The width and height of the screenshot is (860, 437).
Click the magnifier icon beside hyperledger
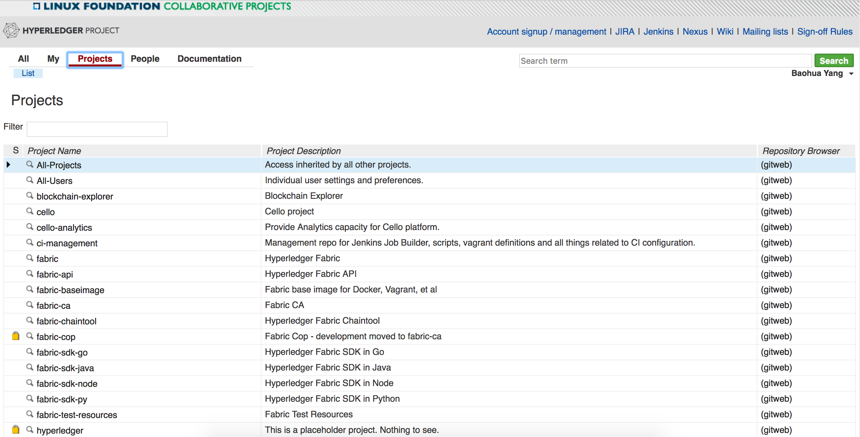(30, 430)
